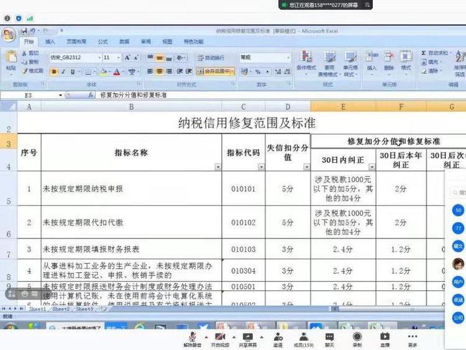466x350 pixels.
Task: Click the Merge and Center (合并后居中) button
Action: [216, 71]
